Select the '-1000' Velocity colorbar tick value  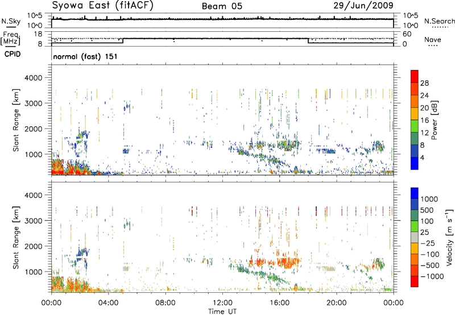(x=432, y=276)
